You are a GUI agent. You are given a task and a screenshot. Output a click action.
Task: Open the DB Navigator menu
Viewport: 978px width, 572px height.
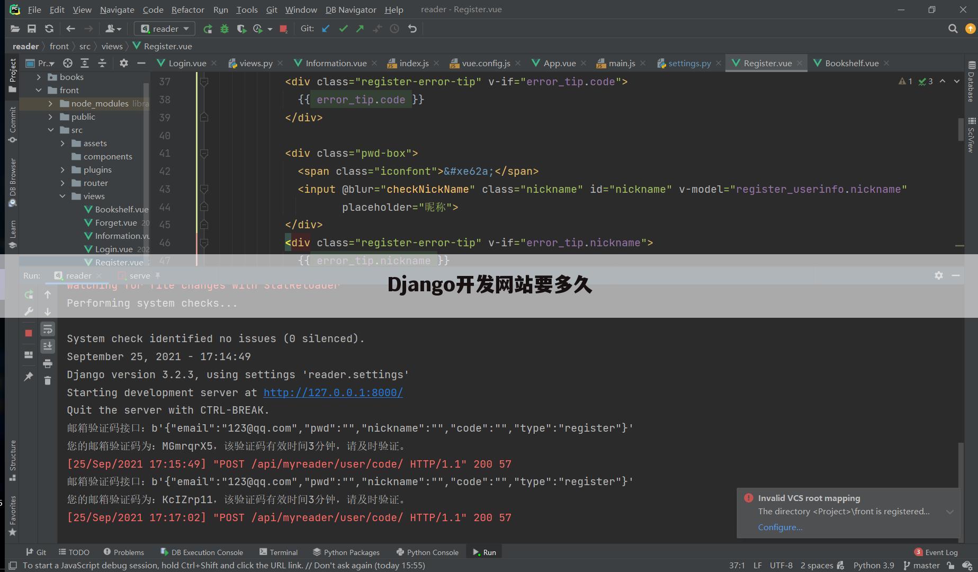(351, 10)
